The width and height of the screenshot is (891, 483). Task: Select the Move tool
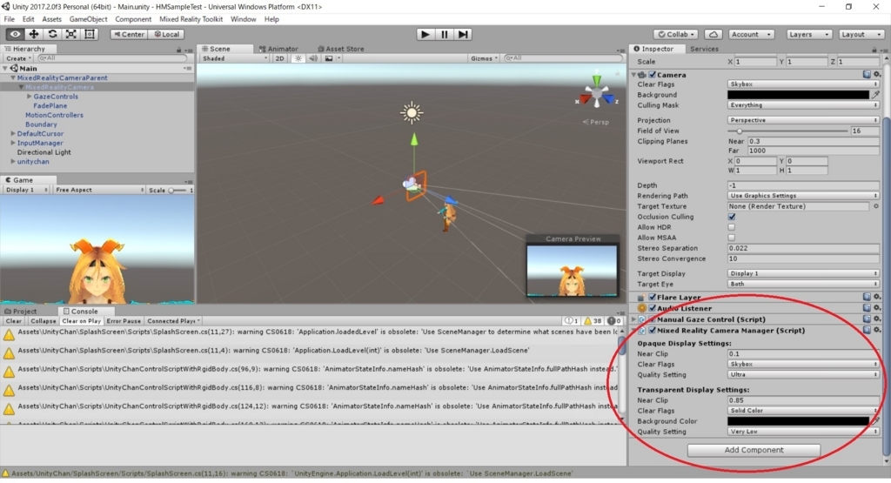point(34,34)
